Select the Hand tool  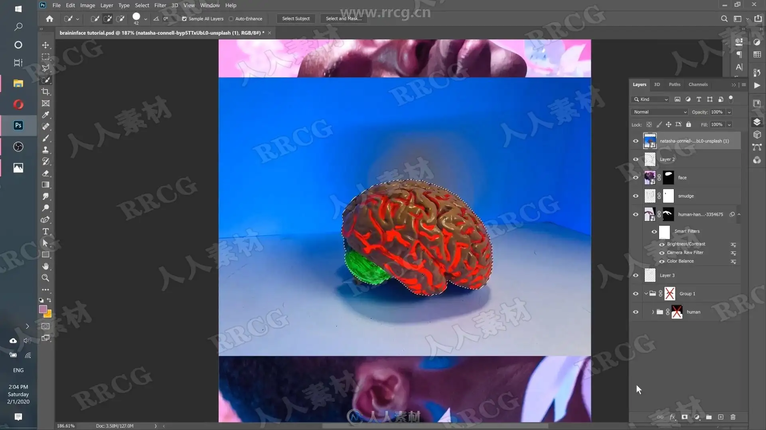click(46, 266)
